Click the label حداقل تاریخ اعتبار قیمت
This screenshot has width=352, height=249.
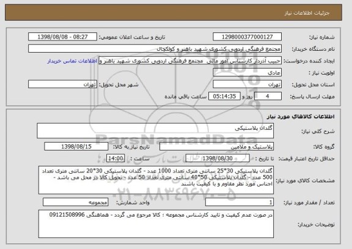(306, 159)
